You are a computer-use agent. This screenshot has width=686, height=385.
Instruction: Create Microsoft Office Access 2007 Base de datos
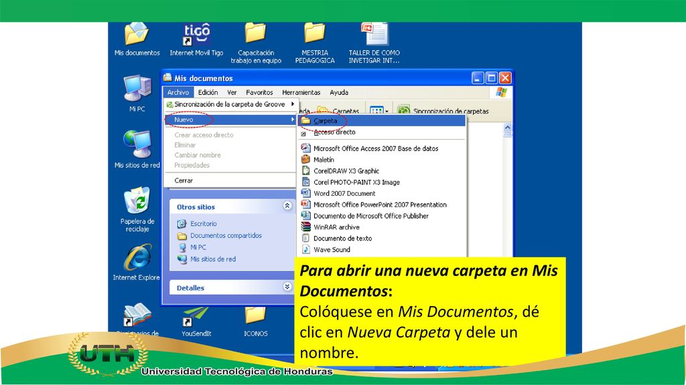381,148
